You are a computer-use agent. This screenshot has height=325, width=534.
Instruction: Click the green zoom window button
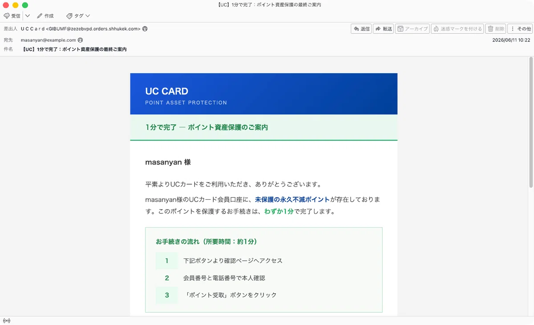click(x=25, y=5)
